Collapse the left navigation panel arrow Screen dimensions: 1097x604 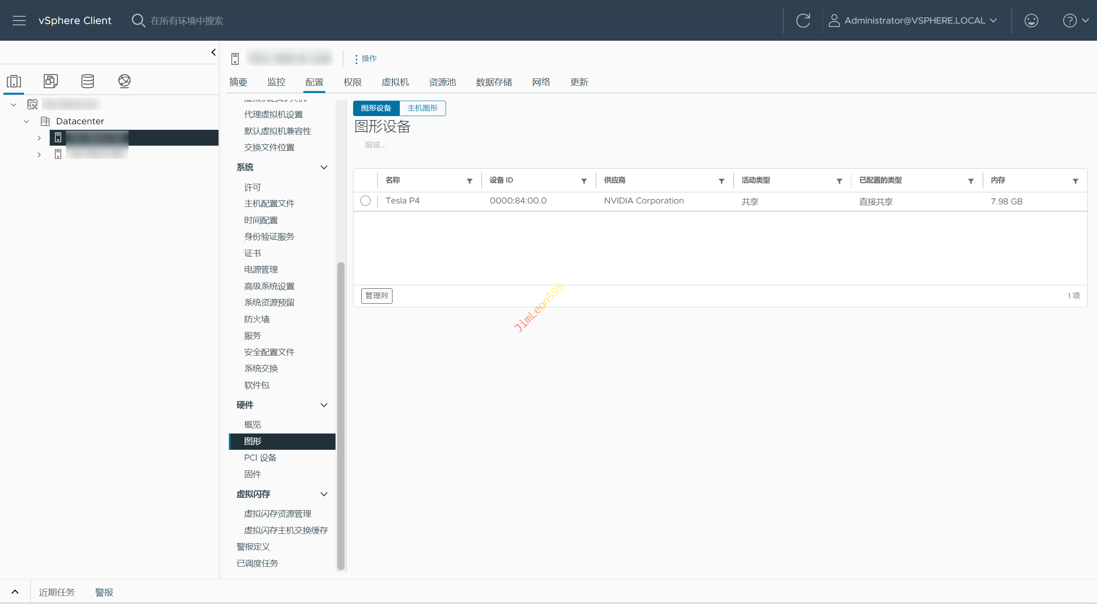(213, 52)
